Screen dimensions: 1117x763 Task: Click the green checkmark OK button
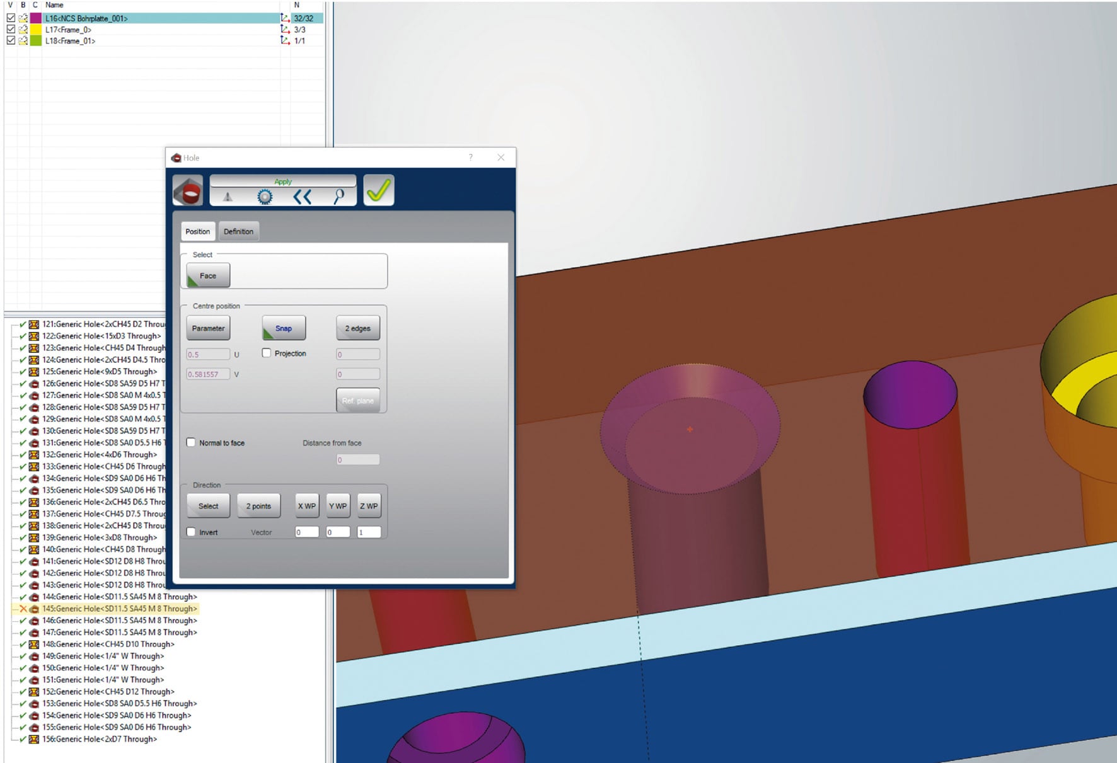coord(378,190)
